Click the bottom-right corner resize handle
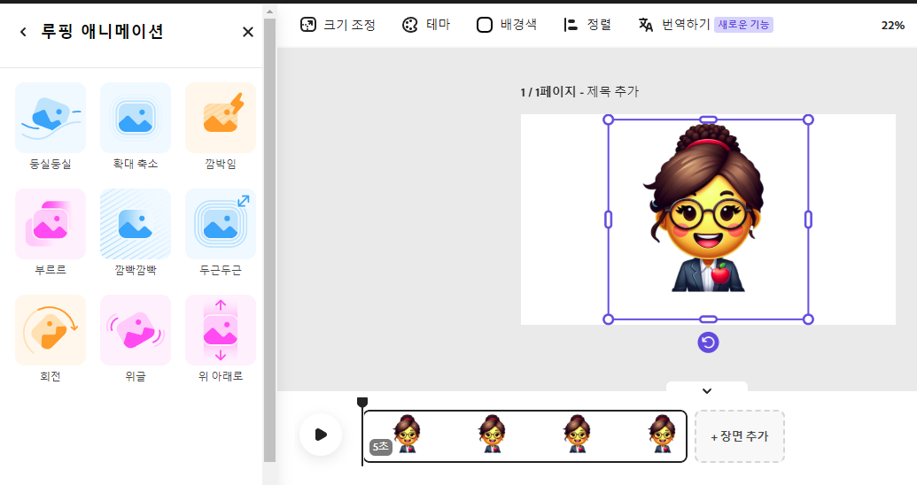917x485 pixels. pos(808,319)
